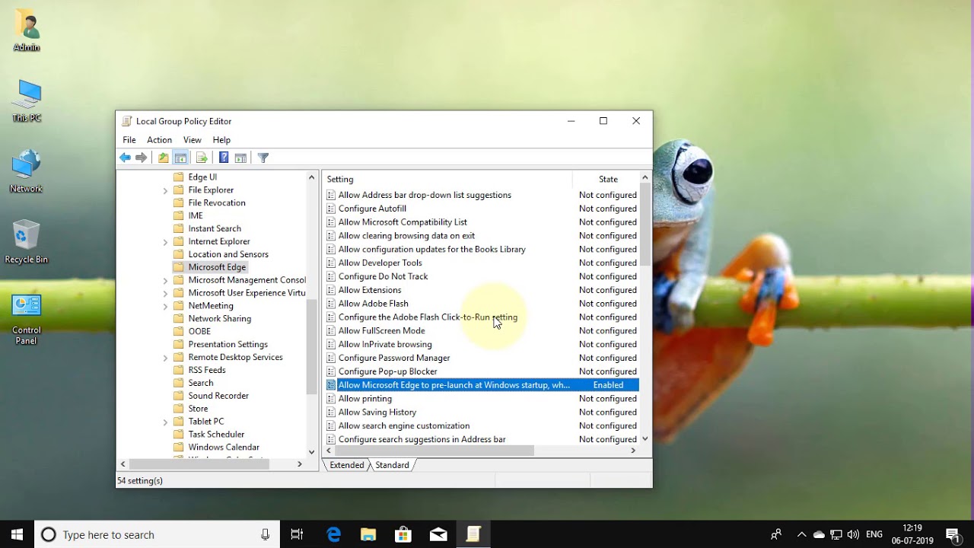Show hidden tray icons chevron
974x548 pixels.
click(801, 534)
